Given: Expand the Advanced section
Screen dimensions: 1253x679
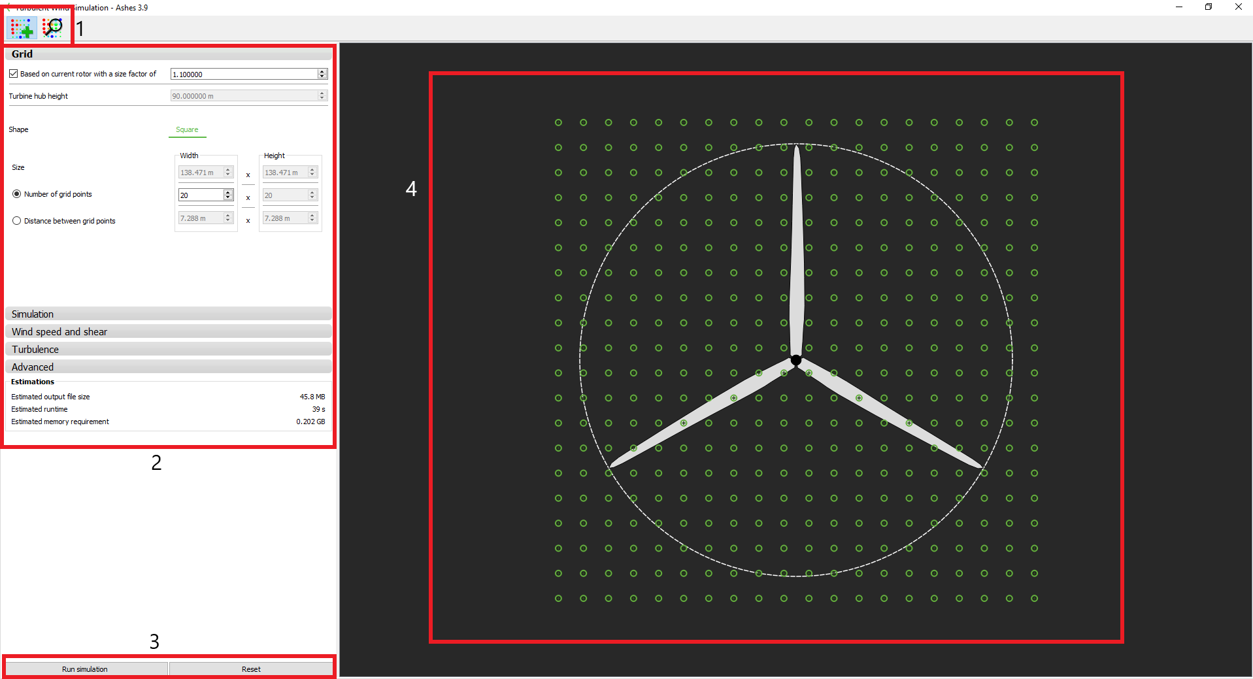Looking at the screenshot, I should click(169, 367).
